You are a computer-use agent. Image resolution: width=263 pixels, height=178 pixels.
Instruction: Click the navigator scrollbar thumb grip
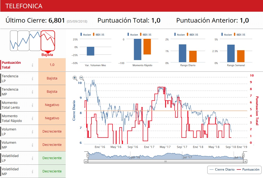coord(166,162)
